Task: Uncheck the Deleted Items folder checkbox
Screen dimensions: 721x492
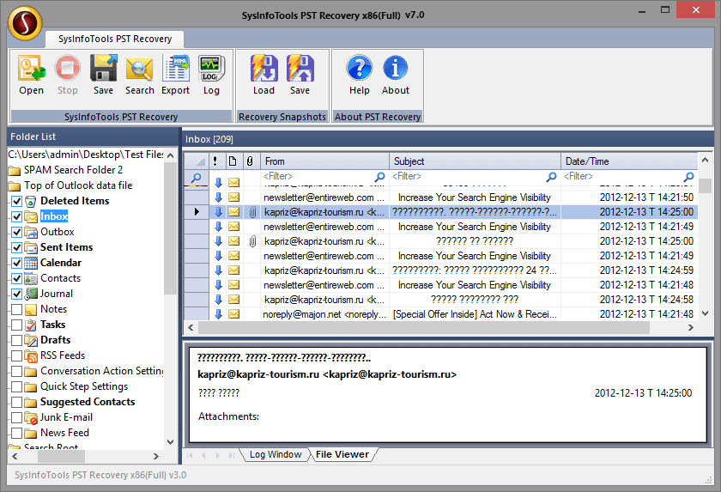Action: click(x=16, y=201)
